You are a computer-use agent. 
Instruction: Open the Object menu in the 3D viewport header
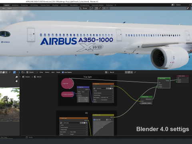pos(9,8)
